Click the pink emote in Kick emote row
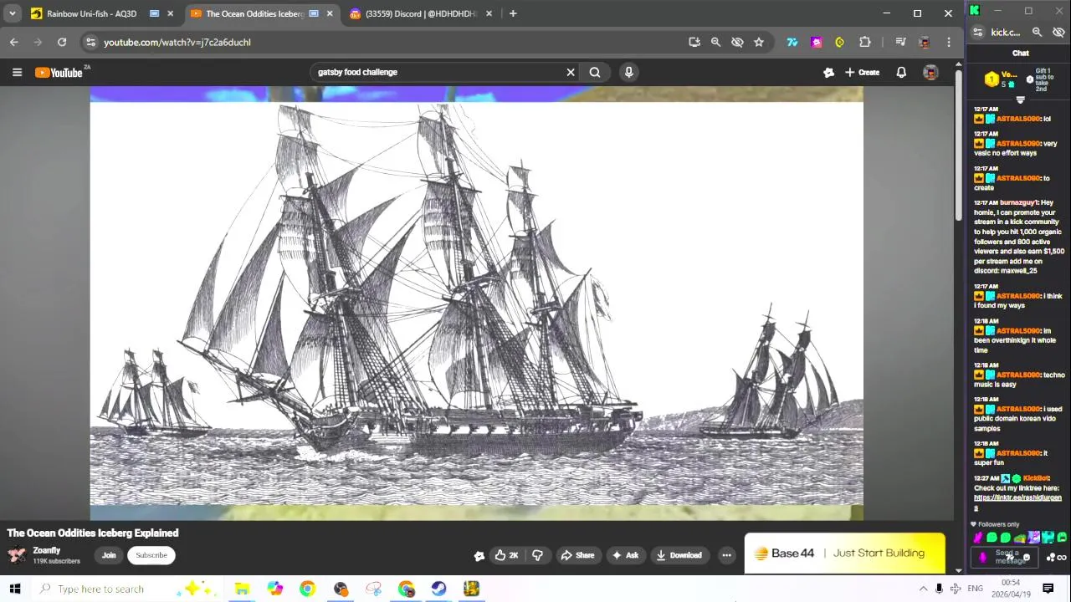 click(x=978, y=538)
